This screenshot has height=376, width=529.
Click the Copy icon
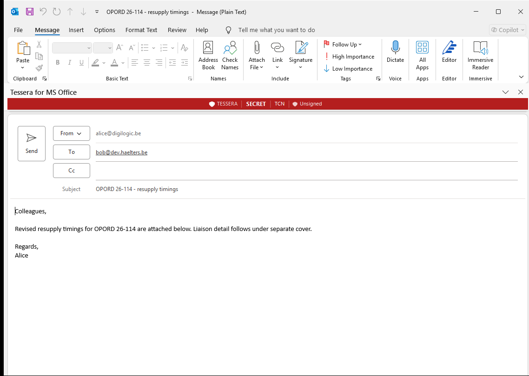click(x=39, y=56)
